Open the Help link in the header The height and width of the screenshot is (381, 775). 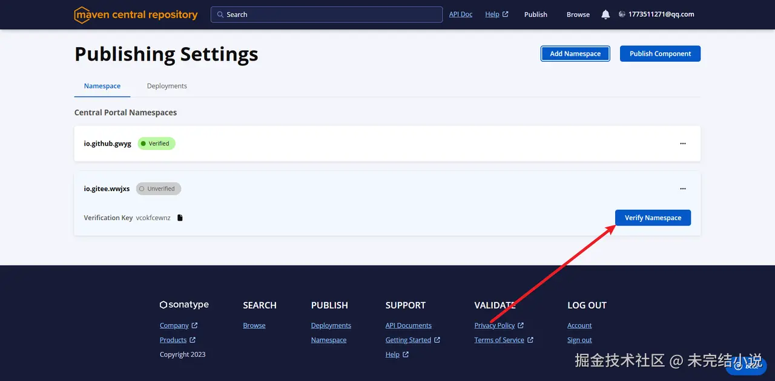pyautogui.click(x=496, y=15)
